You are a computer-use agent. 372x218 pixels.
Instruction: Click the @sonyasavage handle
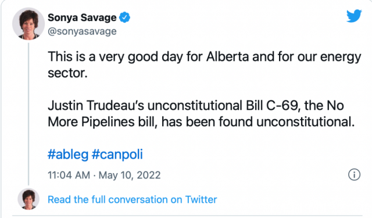click(82, 31)
